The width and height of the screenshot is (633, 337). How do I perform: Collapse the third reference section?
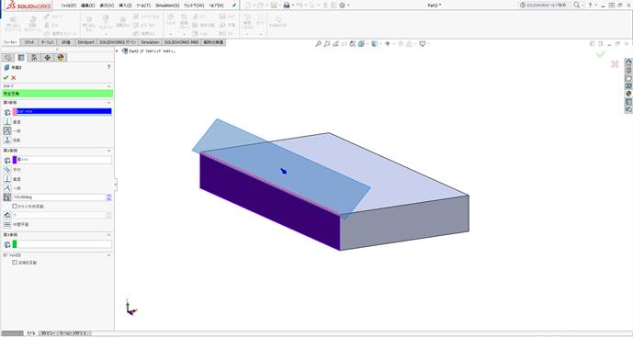click(x=108, y=235)
